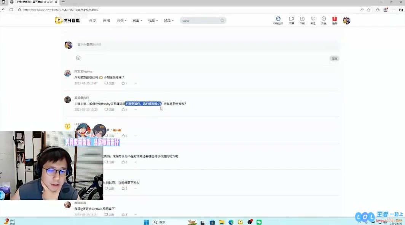Open the yellow avatar of LLX commenter

click(x=68, y=126)
